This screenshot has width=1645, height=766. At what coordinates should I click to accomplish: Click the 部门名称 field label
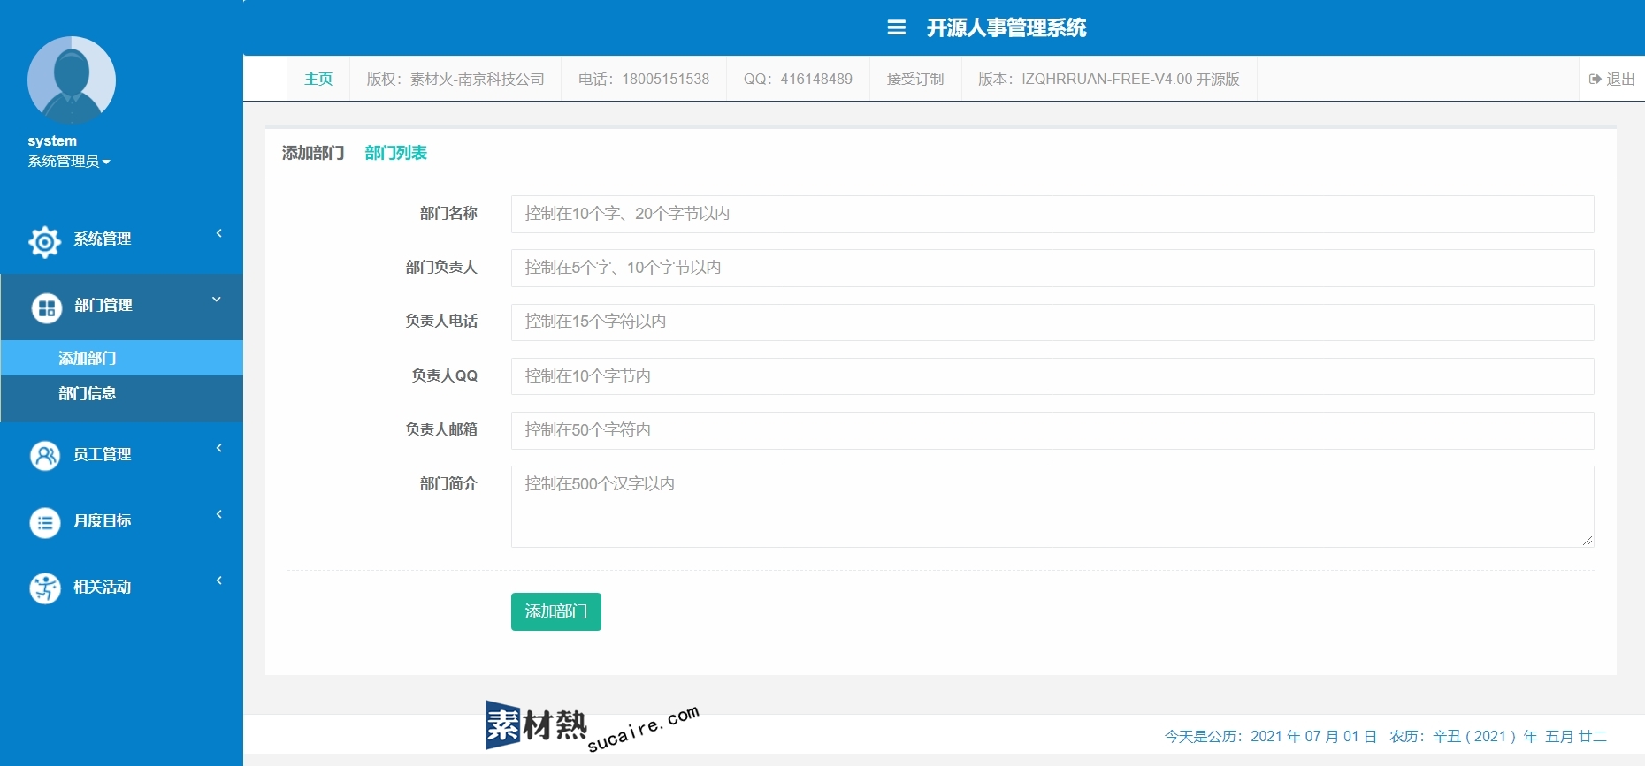click(448, 213)
